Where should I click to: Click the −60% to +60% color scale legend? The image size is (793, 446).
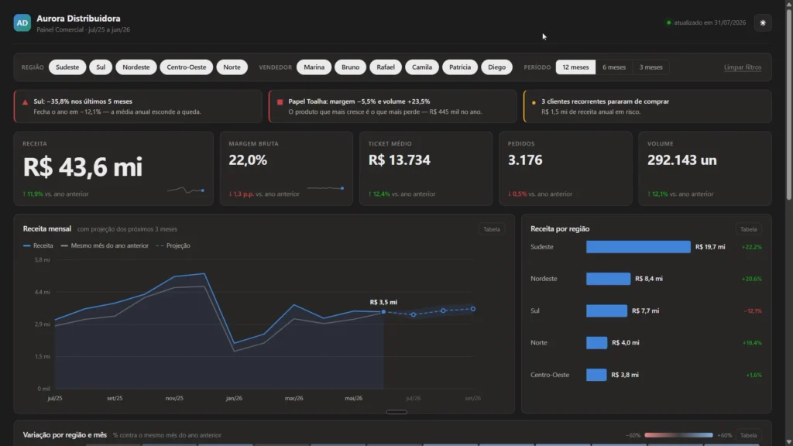coord(678,435)
